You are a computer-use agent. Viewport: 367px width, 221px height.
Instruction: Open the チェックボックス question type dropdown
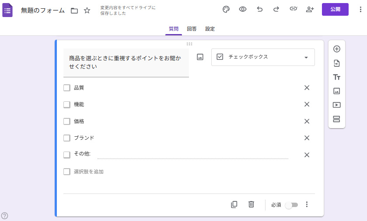point(263,57)
